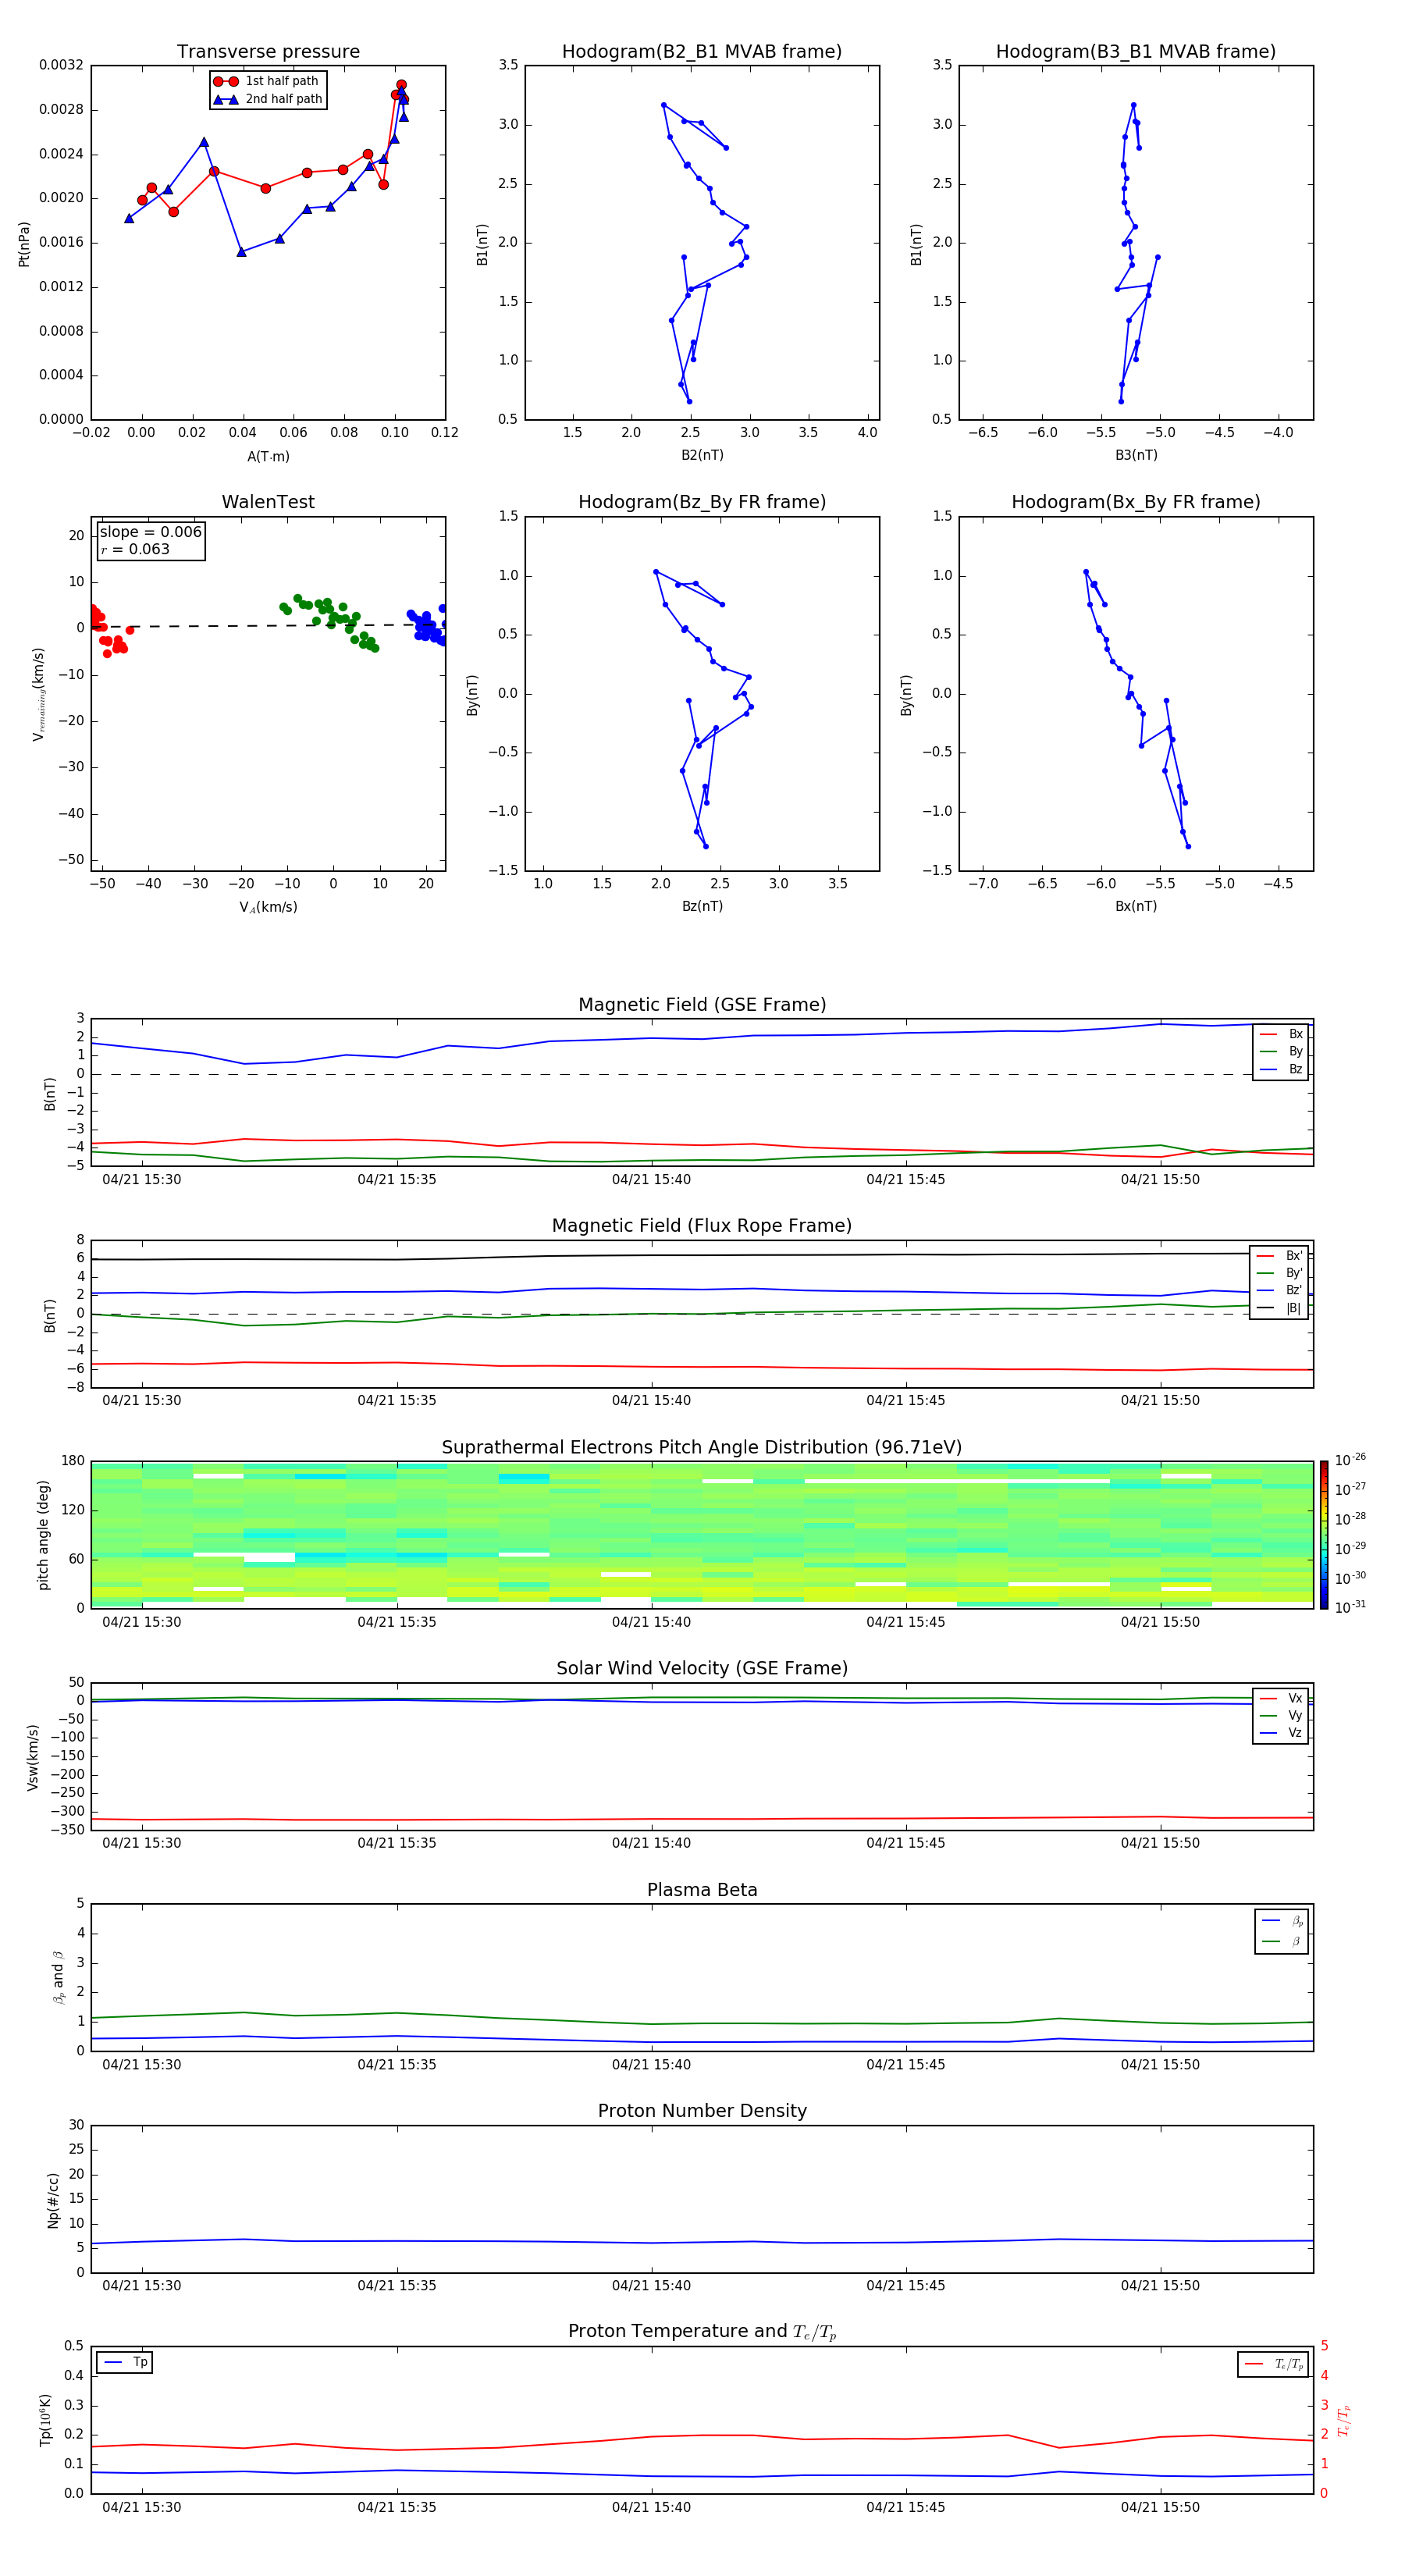Click "04/21 15:50" tick under Proton Number Density

[x=1160, y=2285]
